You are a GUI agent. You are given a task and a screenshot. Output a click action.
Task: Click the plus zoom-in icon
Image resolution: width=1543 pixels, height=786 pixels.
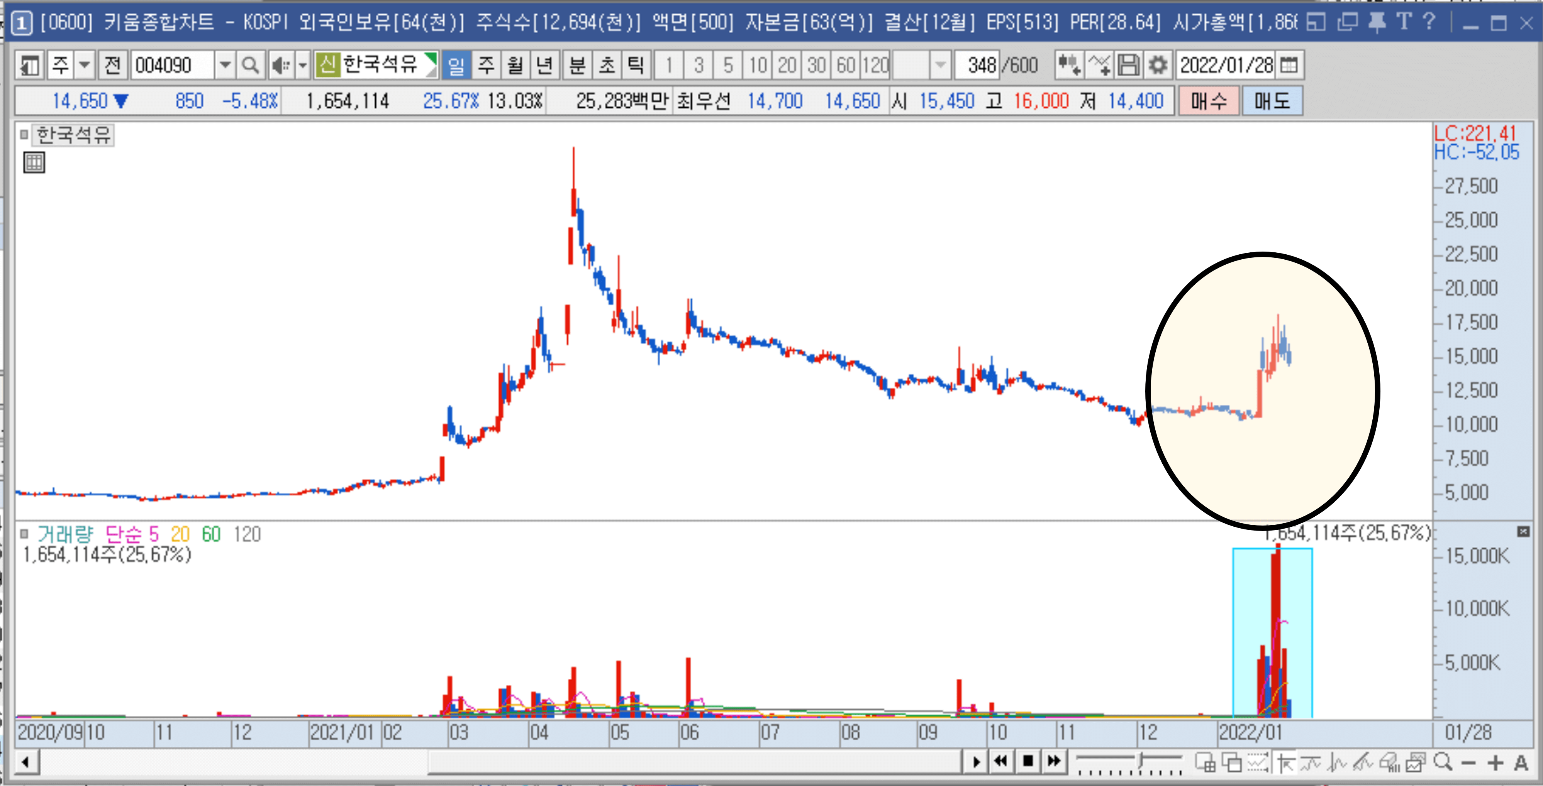tap(1495, 762)
